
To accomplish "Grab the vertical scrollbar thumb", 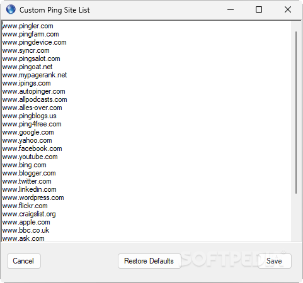I will coord(296,113).
